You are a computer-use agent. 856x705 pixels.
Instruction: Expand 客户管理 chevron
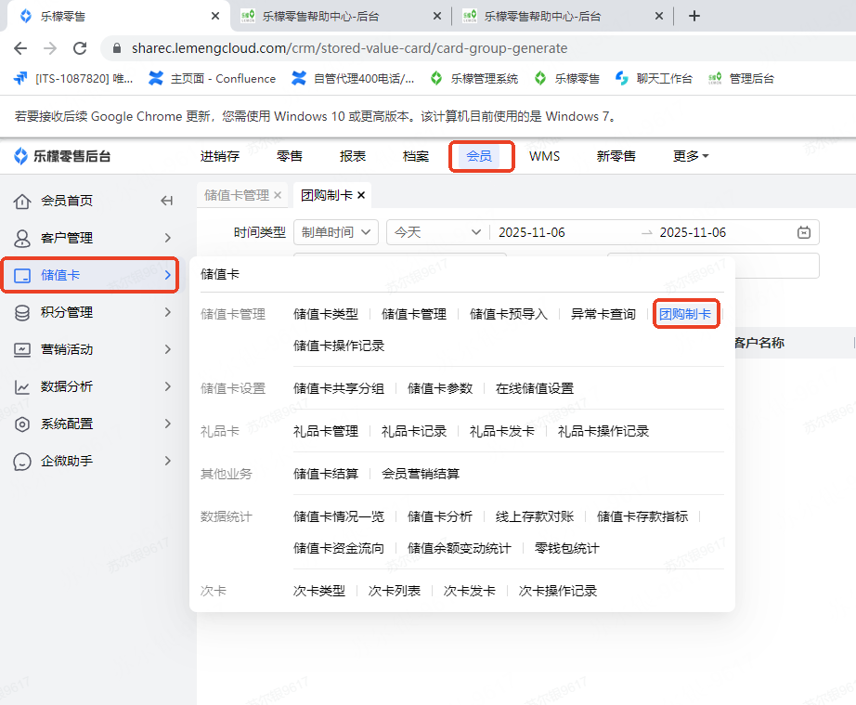[168, 238]
